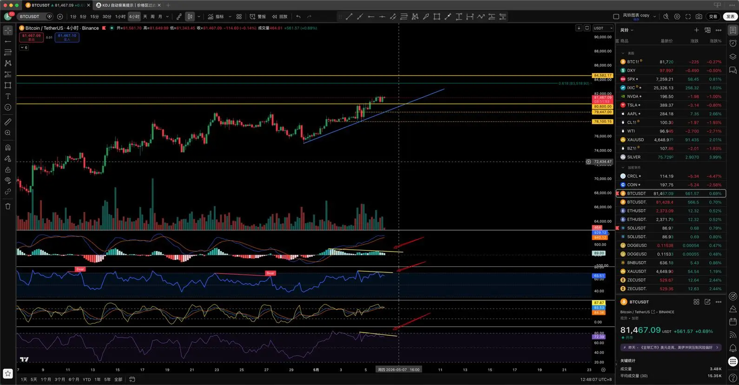This screenshot has width=739, height=385.
Task: Select the 1个月 date range
Action: point(46,379)
